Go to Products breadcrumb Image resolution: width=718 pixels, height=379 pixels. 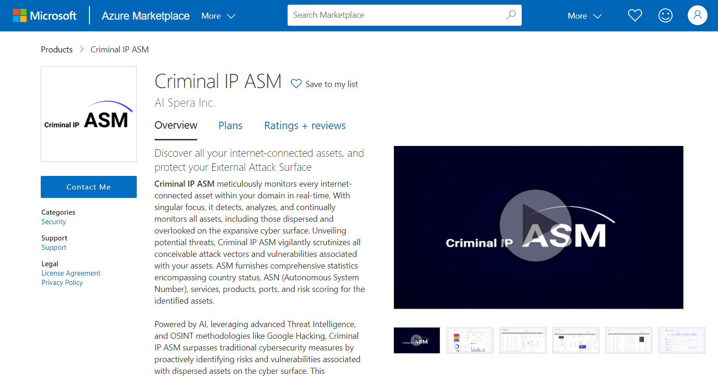[x=57, y=50]
